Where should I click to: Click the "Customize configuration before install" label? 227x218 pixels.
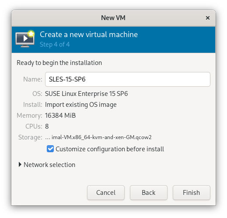coord(110,149)
